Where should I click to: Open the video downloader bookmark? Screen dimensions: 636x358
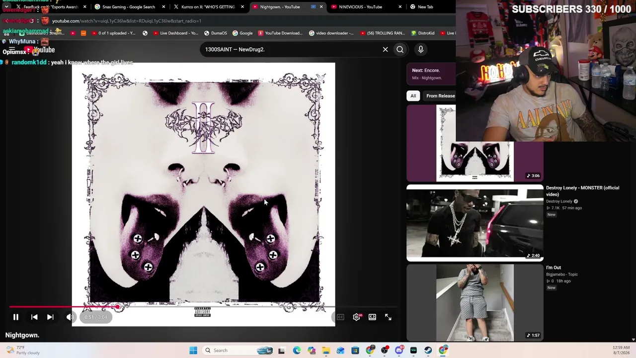[331, 33]
